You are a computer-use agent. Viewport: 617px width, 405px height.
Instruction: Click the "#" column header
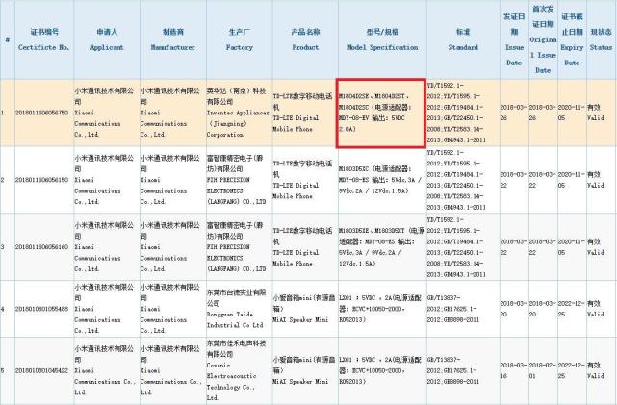(x=8, y=39)
